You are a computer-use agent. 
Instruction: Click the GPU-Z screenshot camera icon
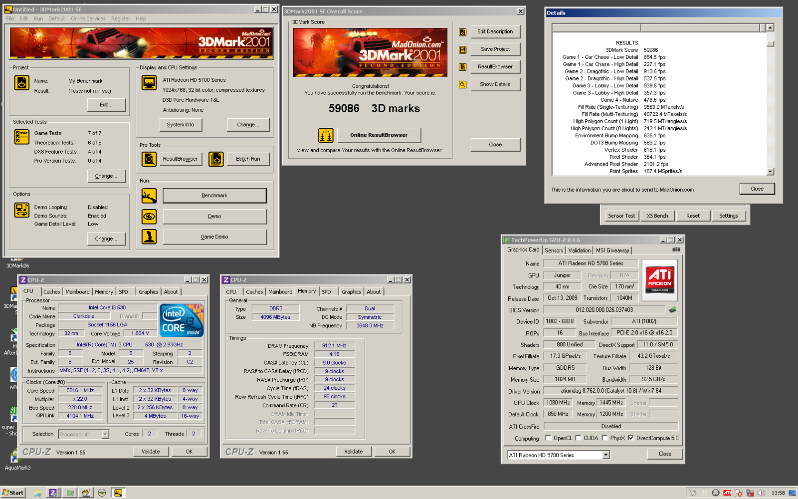(676, 249)
